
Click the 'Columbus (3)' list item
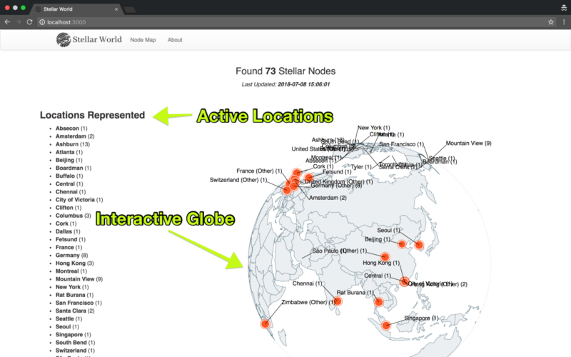74,216
